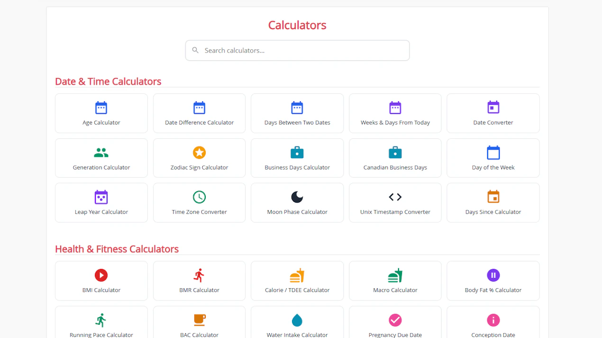Focus the Search calculators input field
The image size is (602, 338).
pos(297,50)
